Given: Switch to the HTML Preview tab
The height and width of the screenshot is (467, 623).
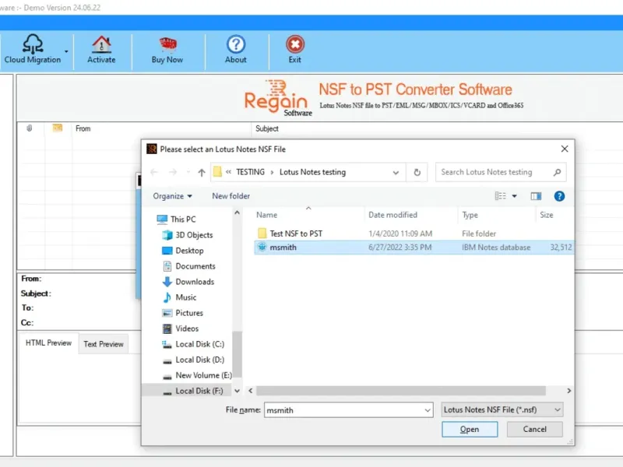Looking at the screenshot, I should click(x=48, y=342).
